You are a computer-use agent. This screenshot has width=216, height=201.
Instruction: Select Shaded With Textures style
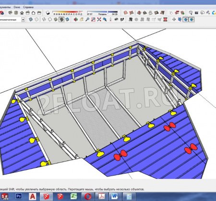[61, 20]
